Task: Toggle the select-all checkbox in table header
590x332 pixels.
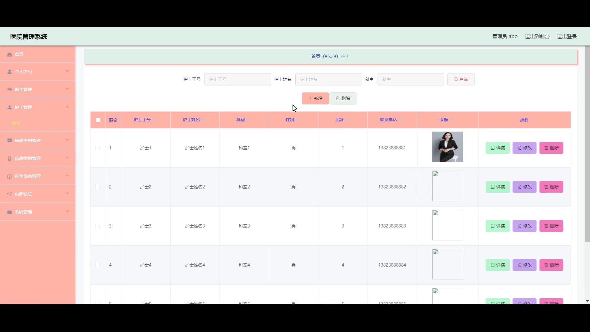Action: tap(98, 120)
